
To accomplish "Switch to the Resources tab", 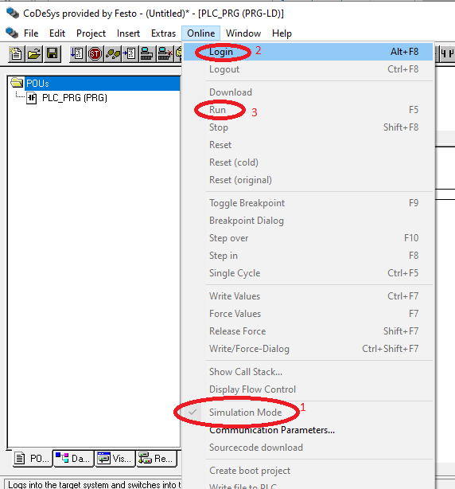I will [x=157, y=459].
